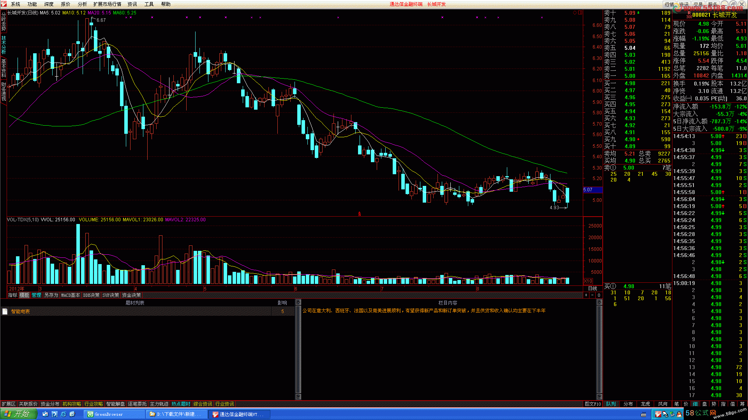Click the plus zoom button beside the chart

tap(586, 295)
